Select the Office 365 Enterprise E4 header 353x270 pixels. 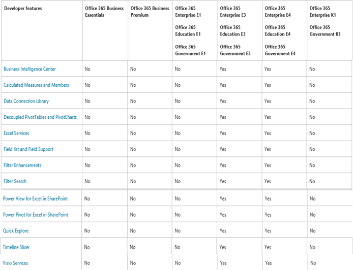pos(278,12)
